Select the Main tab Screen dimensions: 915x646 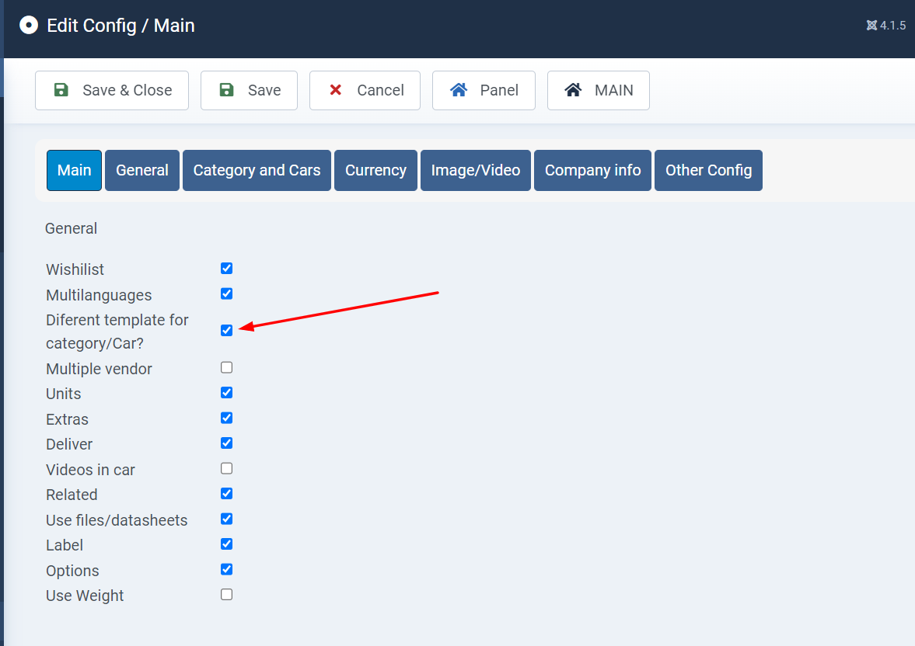click(74, 170)
